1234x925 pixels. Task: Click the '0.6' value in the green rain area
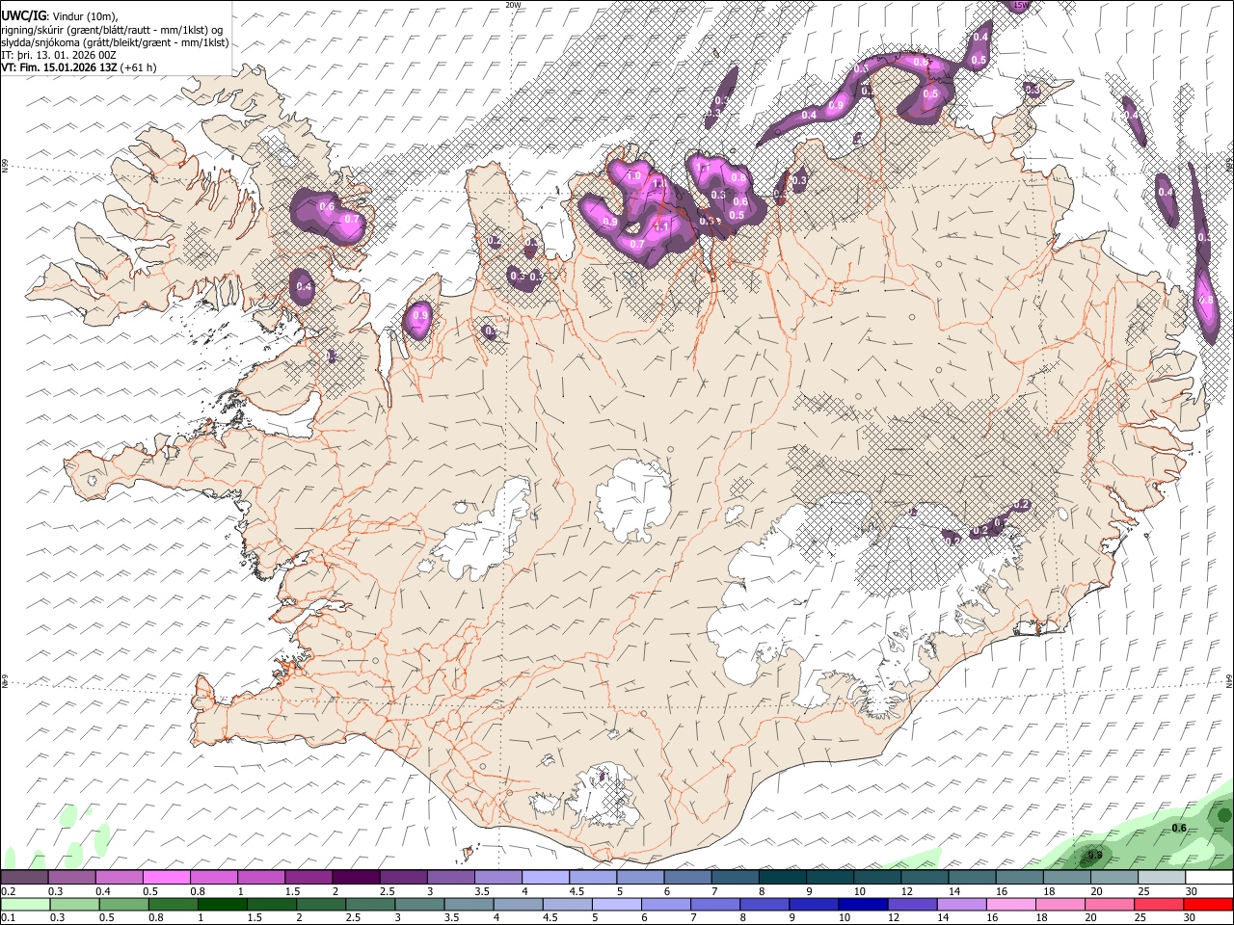point(1179,829)
